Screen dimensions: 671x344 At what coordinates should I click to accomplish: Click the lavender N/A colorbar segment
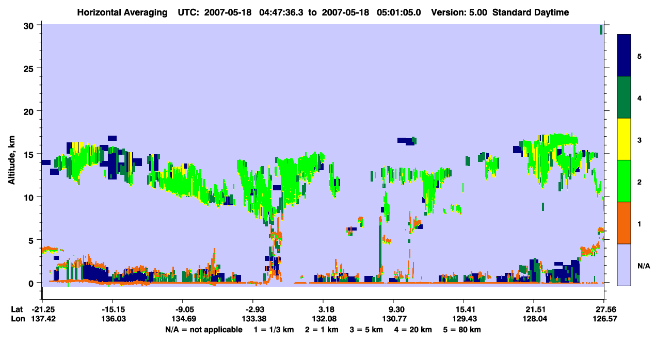pyautogui.click(x=624, y=265)
